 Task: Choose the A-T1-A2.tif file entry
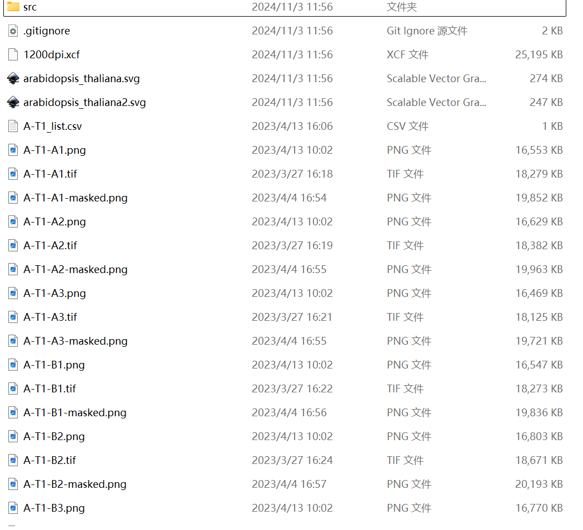pyautogui.click(x=50, y=245)
